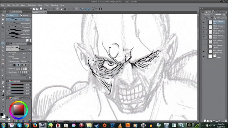Hide the Colors layer
The image size is (228, 128).
point(203,37)
